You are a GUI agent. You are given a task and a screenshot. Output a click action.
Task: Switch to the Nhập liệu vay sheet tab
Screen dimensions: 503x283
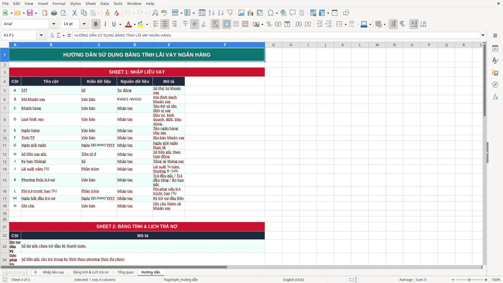[53, 273]
